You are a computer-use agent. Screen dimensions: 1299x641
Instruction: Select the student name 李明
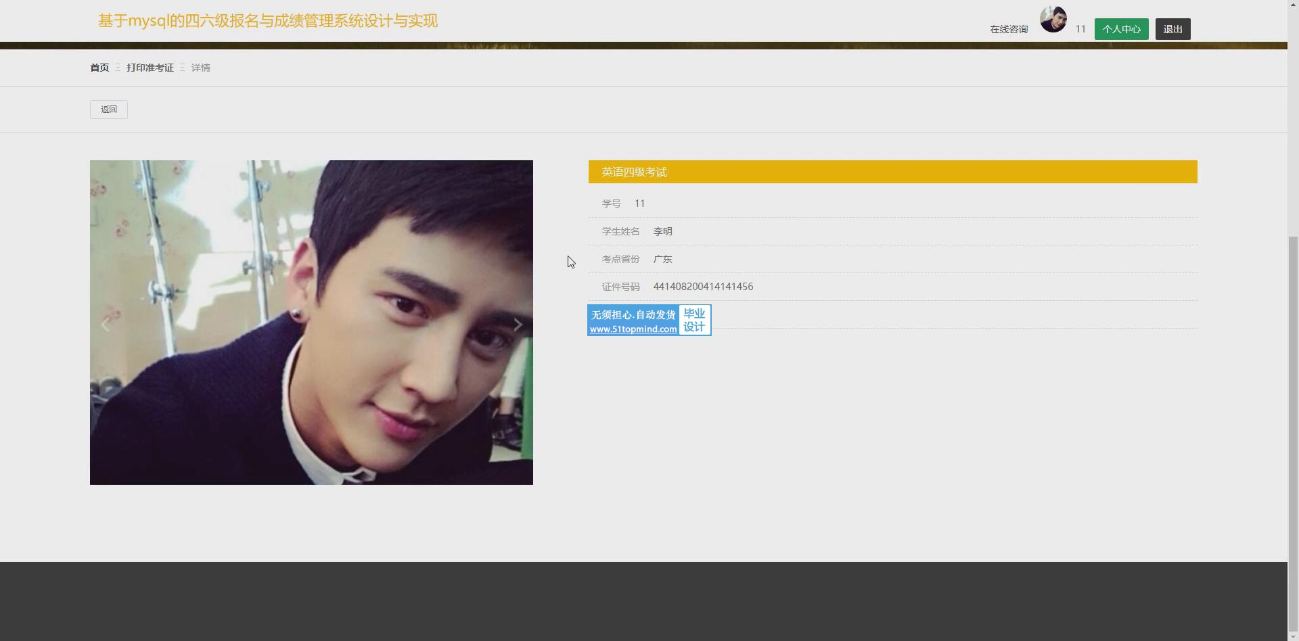point(663,231)
